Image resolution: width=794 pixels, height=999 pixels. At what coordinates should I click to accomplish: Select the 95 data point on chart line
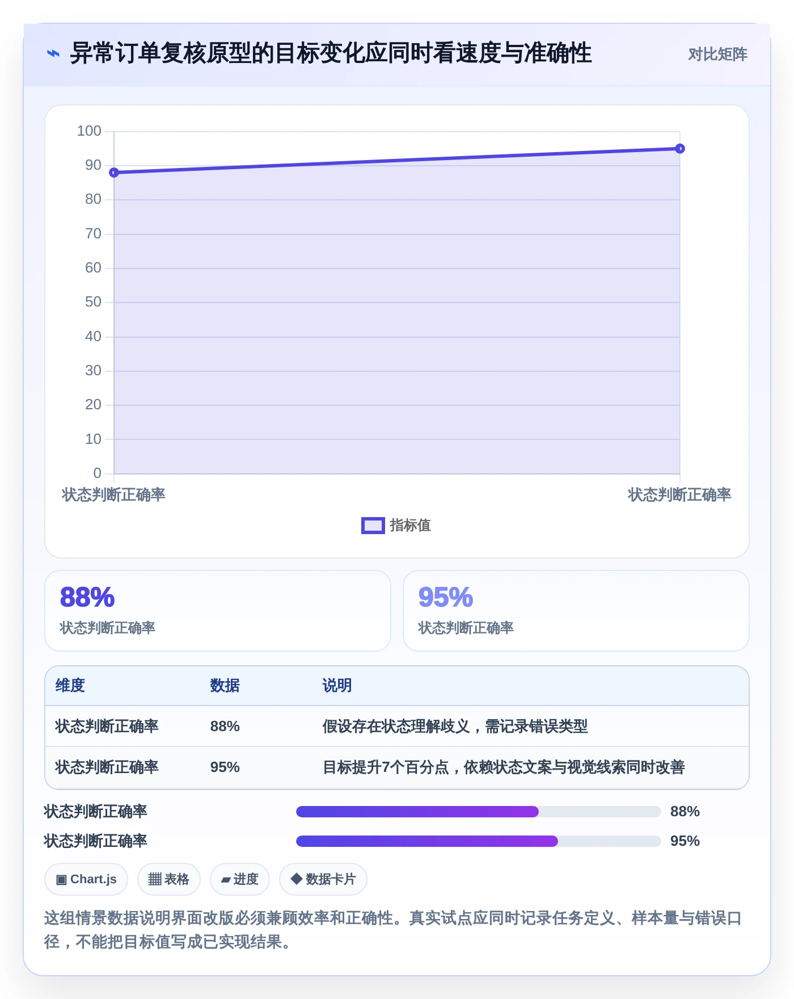click(679, 149)
